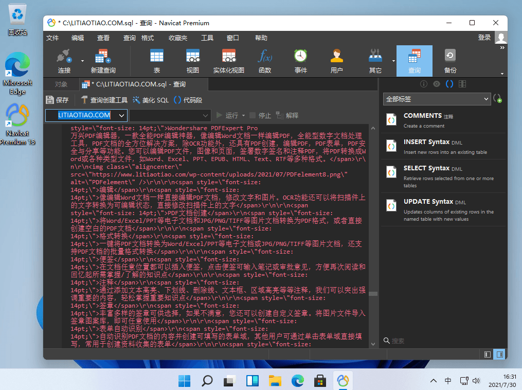Click the search magnifier in snippets pane
The width and height of the screenshot is (522, 390).
click(x=387, y=341)
